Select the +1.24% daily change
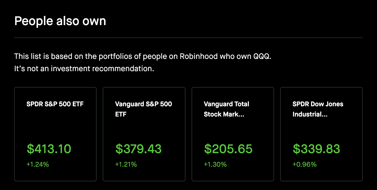Screen dimensions: 377x190 38,164
